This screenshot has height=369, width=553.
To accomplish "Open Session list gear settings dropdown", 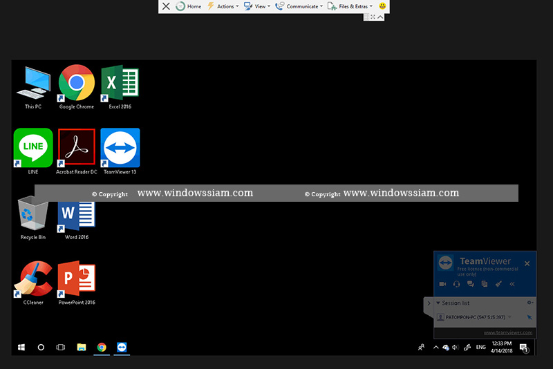I will coord(530,303).
